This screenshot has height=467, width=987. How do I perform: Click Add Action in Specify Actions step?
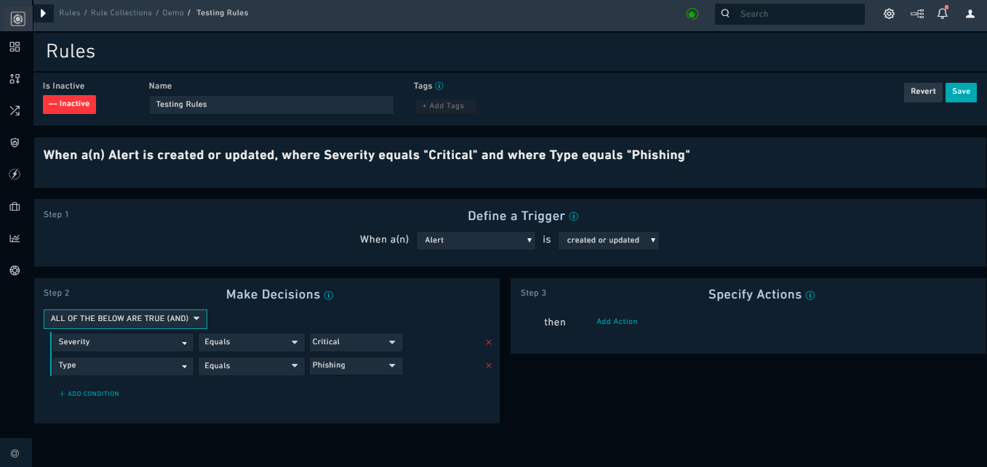pyautogui.click(x=617, y=321)
